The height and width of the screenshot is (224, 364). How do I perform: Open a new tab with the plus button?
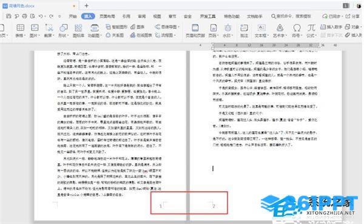coord(86,5)
